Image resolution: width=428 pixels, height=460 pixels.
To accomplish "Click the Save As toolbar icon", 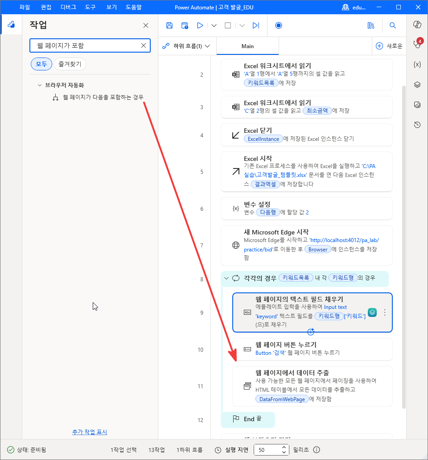I will [185, 25].
